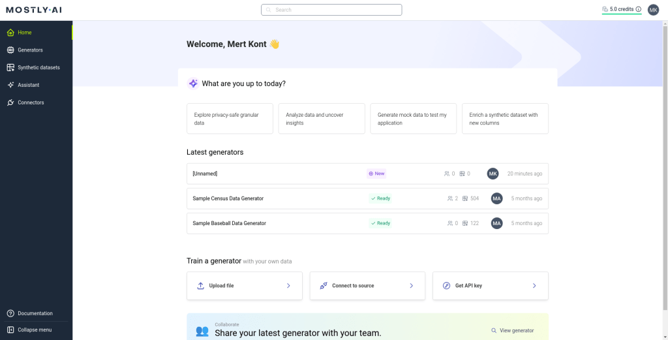
Task: Click into the Search field
Action: tap(331, 10)
